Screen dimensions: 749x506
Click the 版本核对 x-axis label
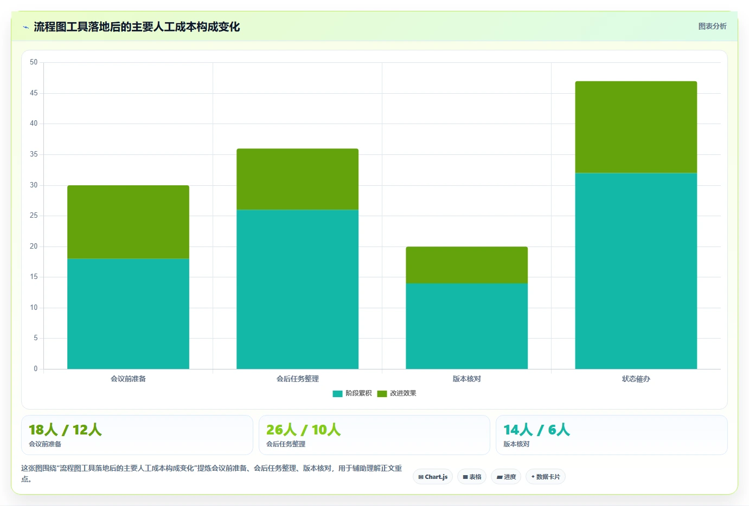pos(466,379)
